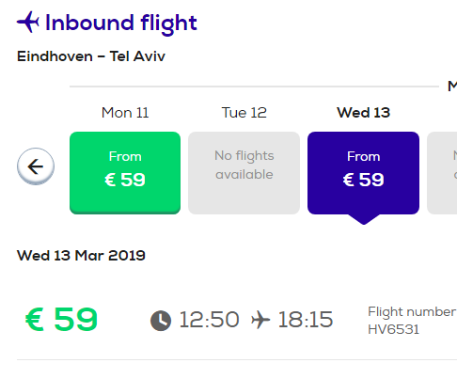Click the Mon 11 date label
The width and height of the screenshot is (457, 379).
(x=125, y=113)
